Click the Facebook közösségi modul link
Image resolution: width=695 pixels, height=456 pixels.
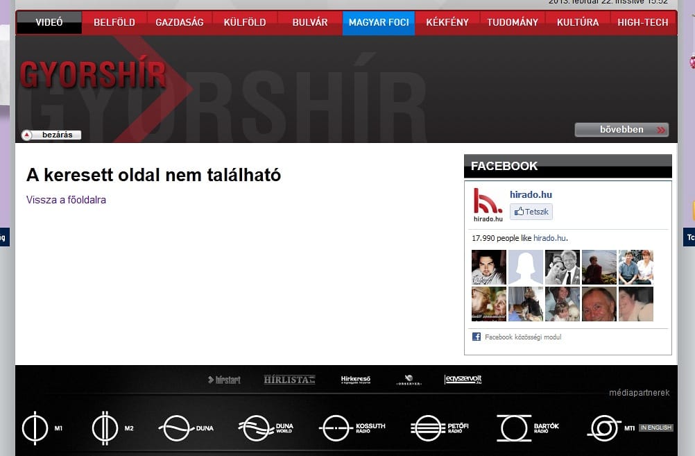(523, 337)
